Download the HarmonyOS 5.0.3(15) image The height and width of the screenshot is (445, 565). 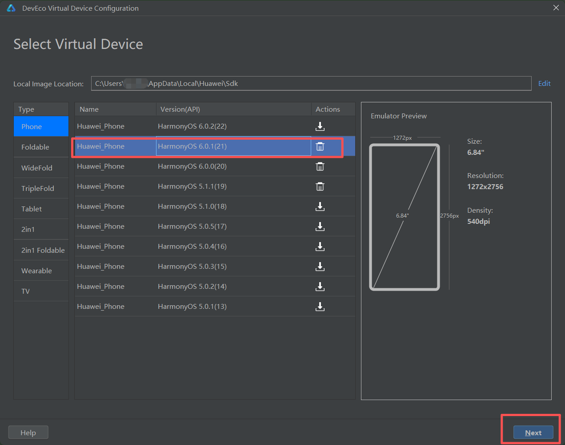click(x=320, y=267)
